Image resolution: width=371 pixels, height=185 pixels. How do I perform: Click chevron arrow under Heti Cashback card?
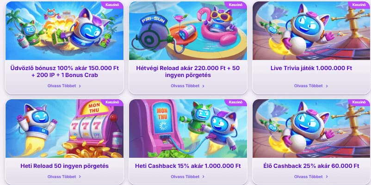(203, 177)
